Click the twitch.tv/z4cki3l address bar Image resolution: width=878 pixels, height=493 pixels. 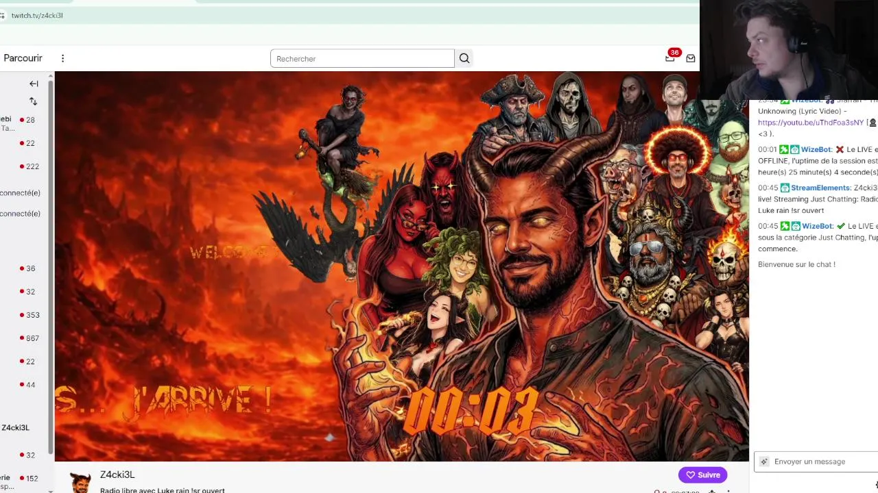pos(37,15)
